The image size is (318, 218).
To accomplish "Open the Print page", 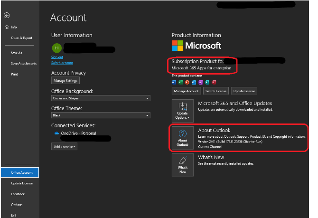I will [14, 74].
